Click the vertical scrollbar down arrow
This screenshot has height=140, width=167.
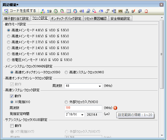pos(162,135)
